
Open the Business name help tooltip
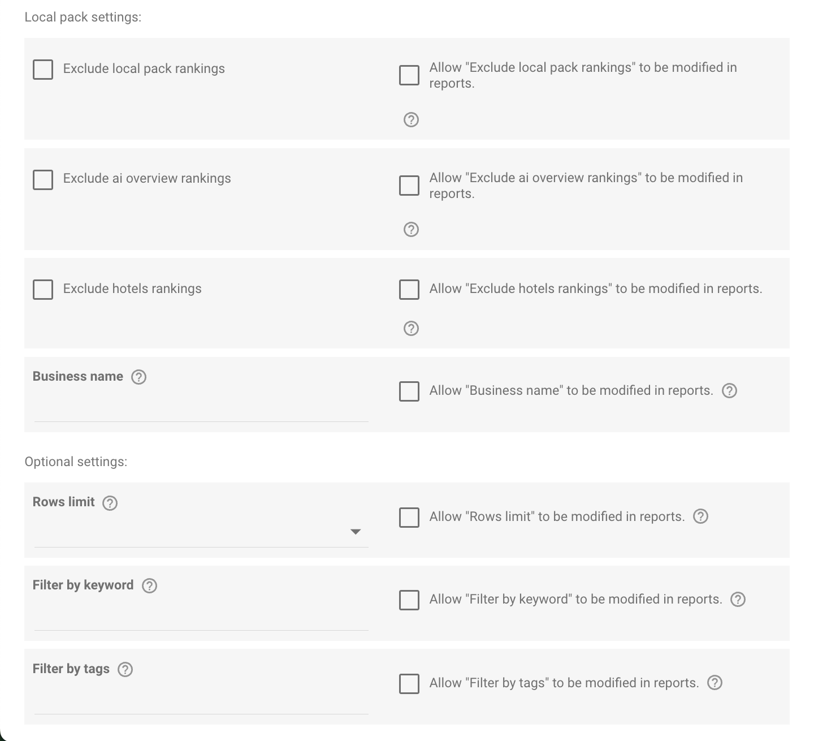point(140,377)
